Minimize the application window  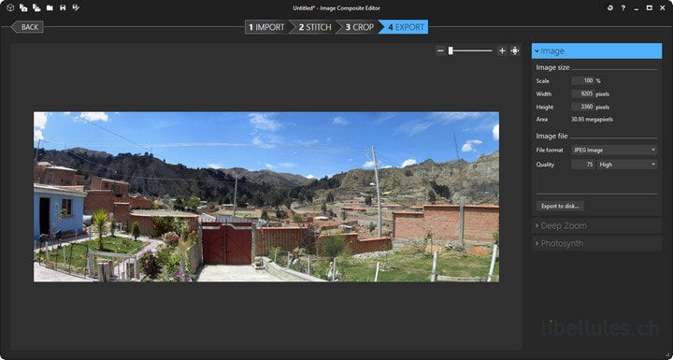click(637, 8)
